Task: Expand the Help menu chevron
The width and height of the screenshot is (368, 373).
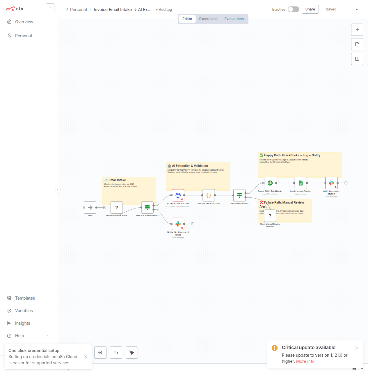Action: coord(47,335)
